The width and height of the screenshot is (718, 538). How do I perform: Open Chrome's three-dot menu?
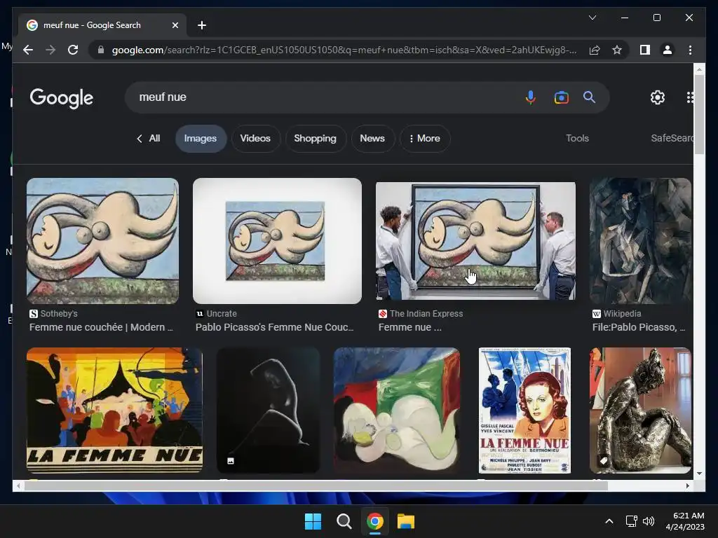coord(690,50)
